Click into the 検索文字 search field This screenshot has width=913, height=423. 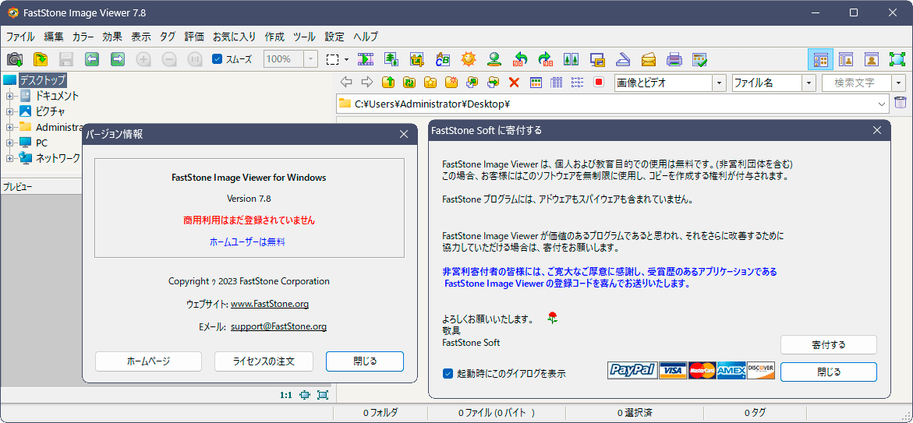point(857,83)
